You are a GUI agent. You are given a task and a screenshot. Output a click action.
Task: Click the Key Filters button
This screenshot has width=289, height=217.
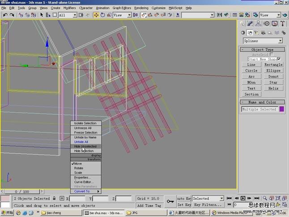[208, 204]
